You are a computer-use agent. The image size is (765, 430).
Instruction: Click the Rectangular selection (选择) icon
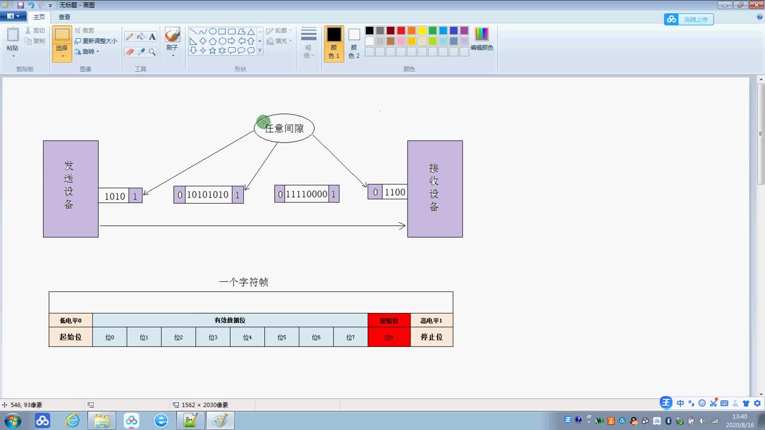click(62, 35)
